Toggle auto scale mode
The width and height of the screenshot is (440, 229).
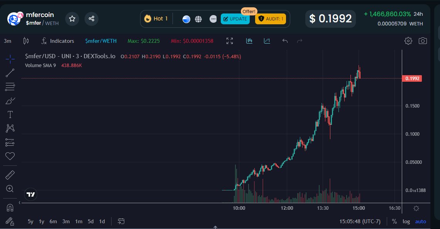point(421,221)
